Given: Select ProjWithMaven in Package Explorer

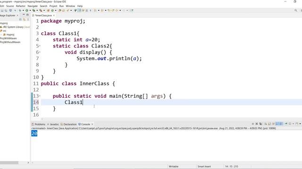Looking at the screenshot, I should pyautogui.click(x=8, y=38).
